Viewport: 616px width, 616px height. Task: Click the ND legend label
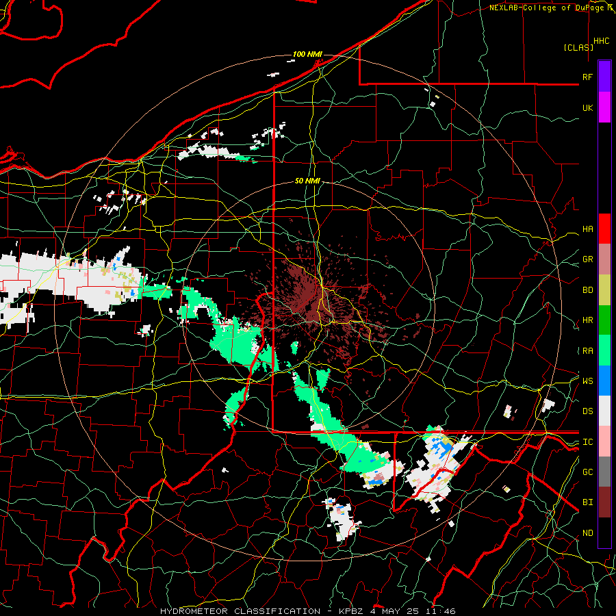click(587, 533)
